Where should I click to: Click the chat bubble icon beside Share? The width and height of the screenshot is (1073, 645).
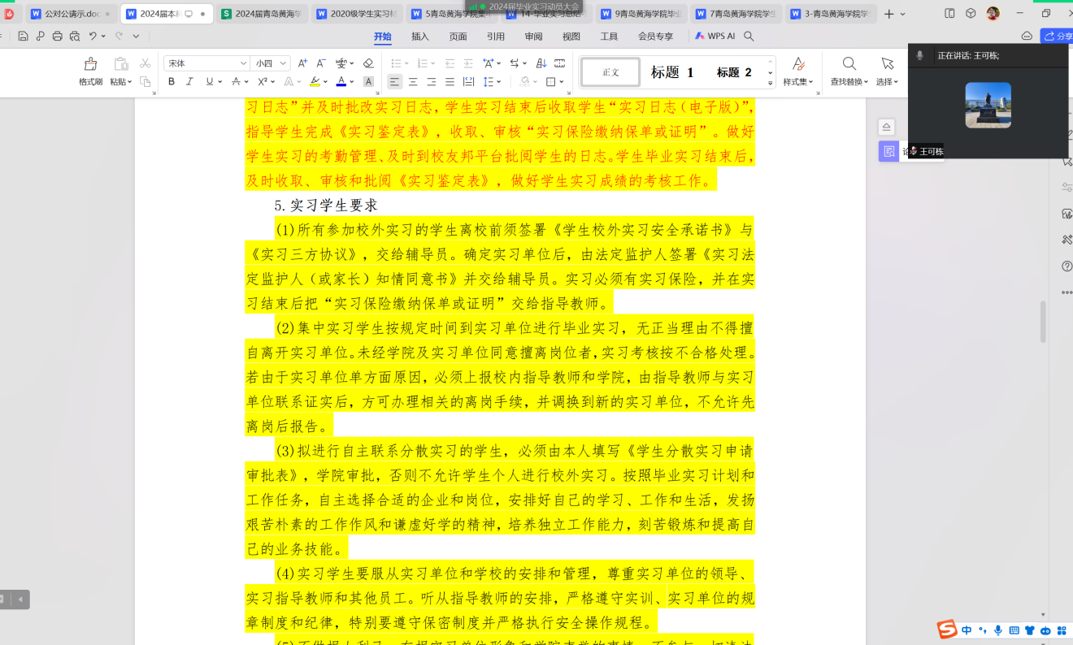point(1027,36)
